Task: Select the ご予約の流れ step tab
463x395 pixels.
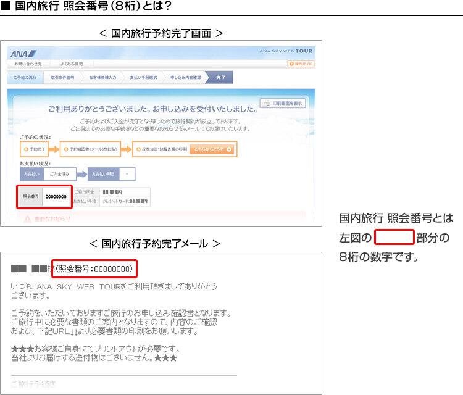Action: pos(25,78)
